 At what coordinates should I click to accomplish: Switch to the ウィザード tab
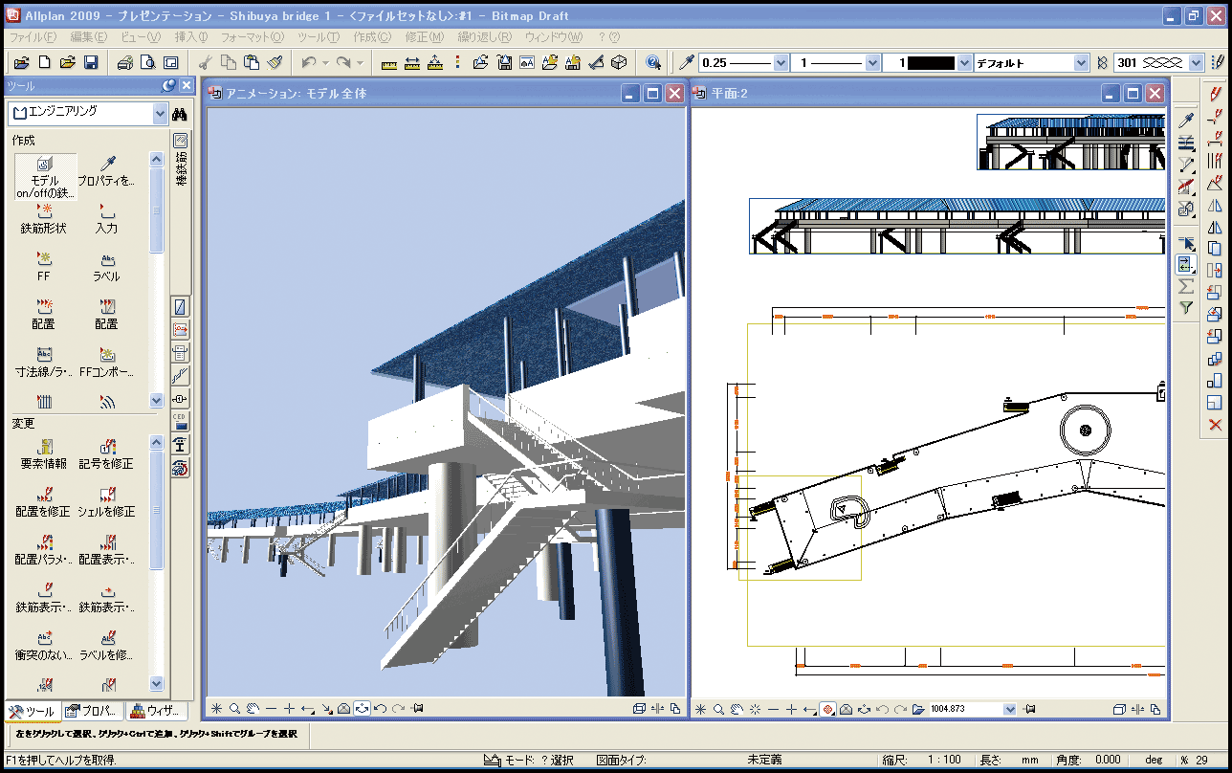pyautogui.click(x=155, y=711)
